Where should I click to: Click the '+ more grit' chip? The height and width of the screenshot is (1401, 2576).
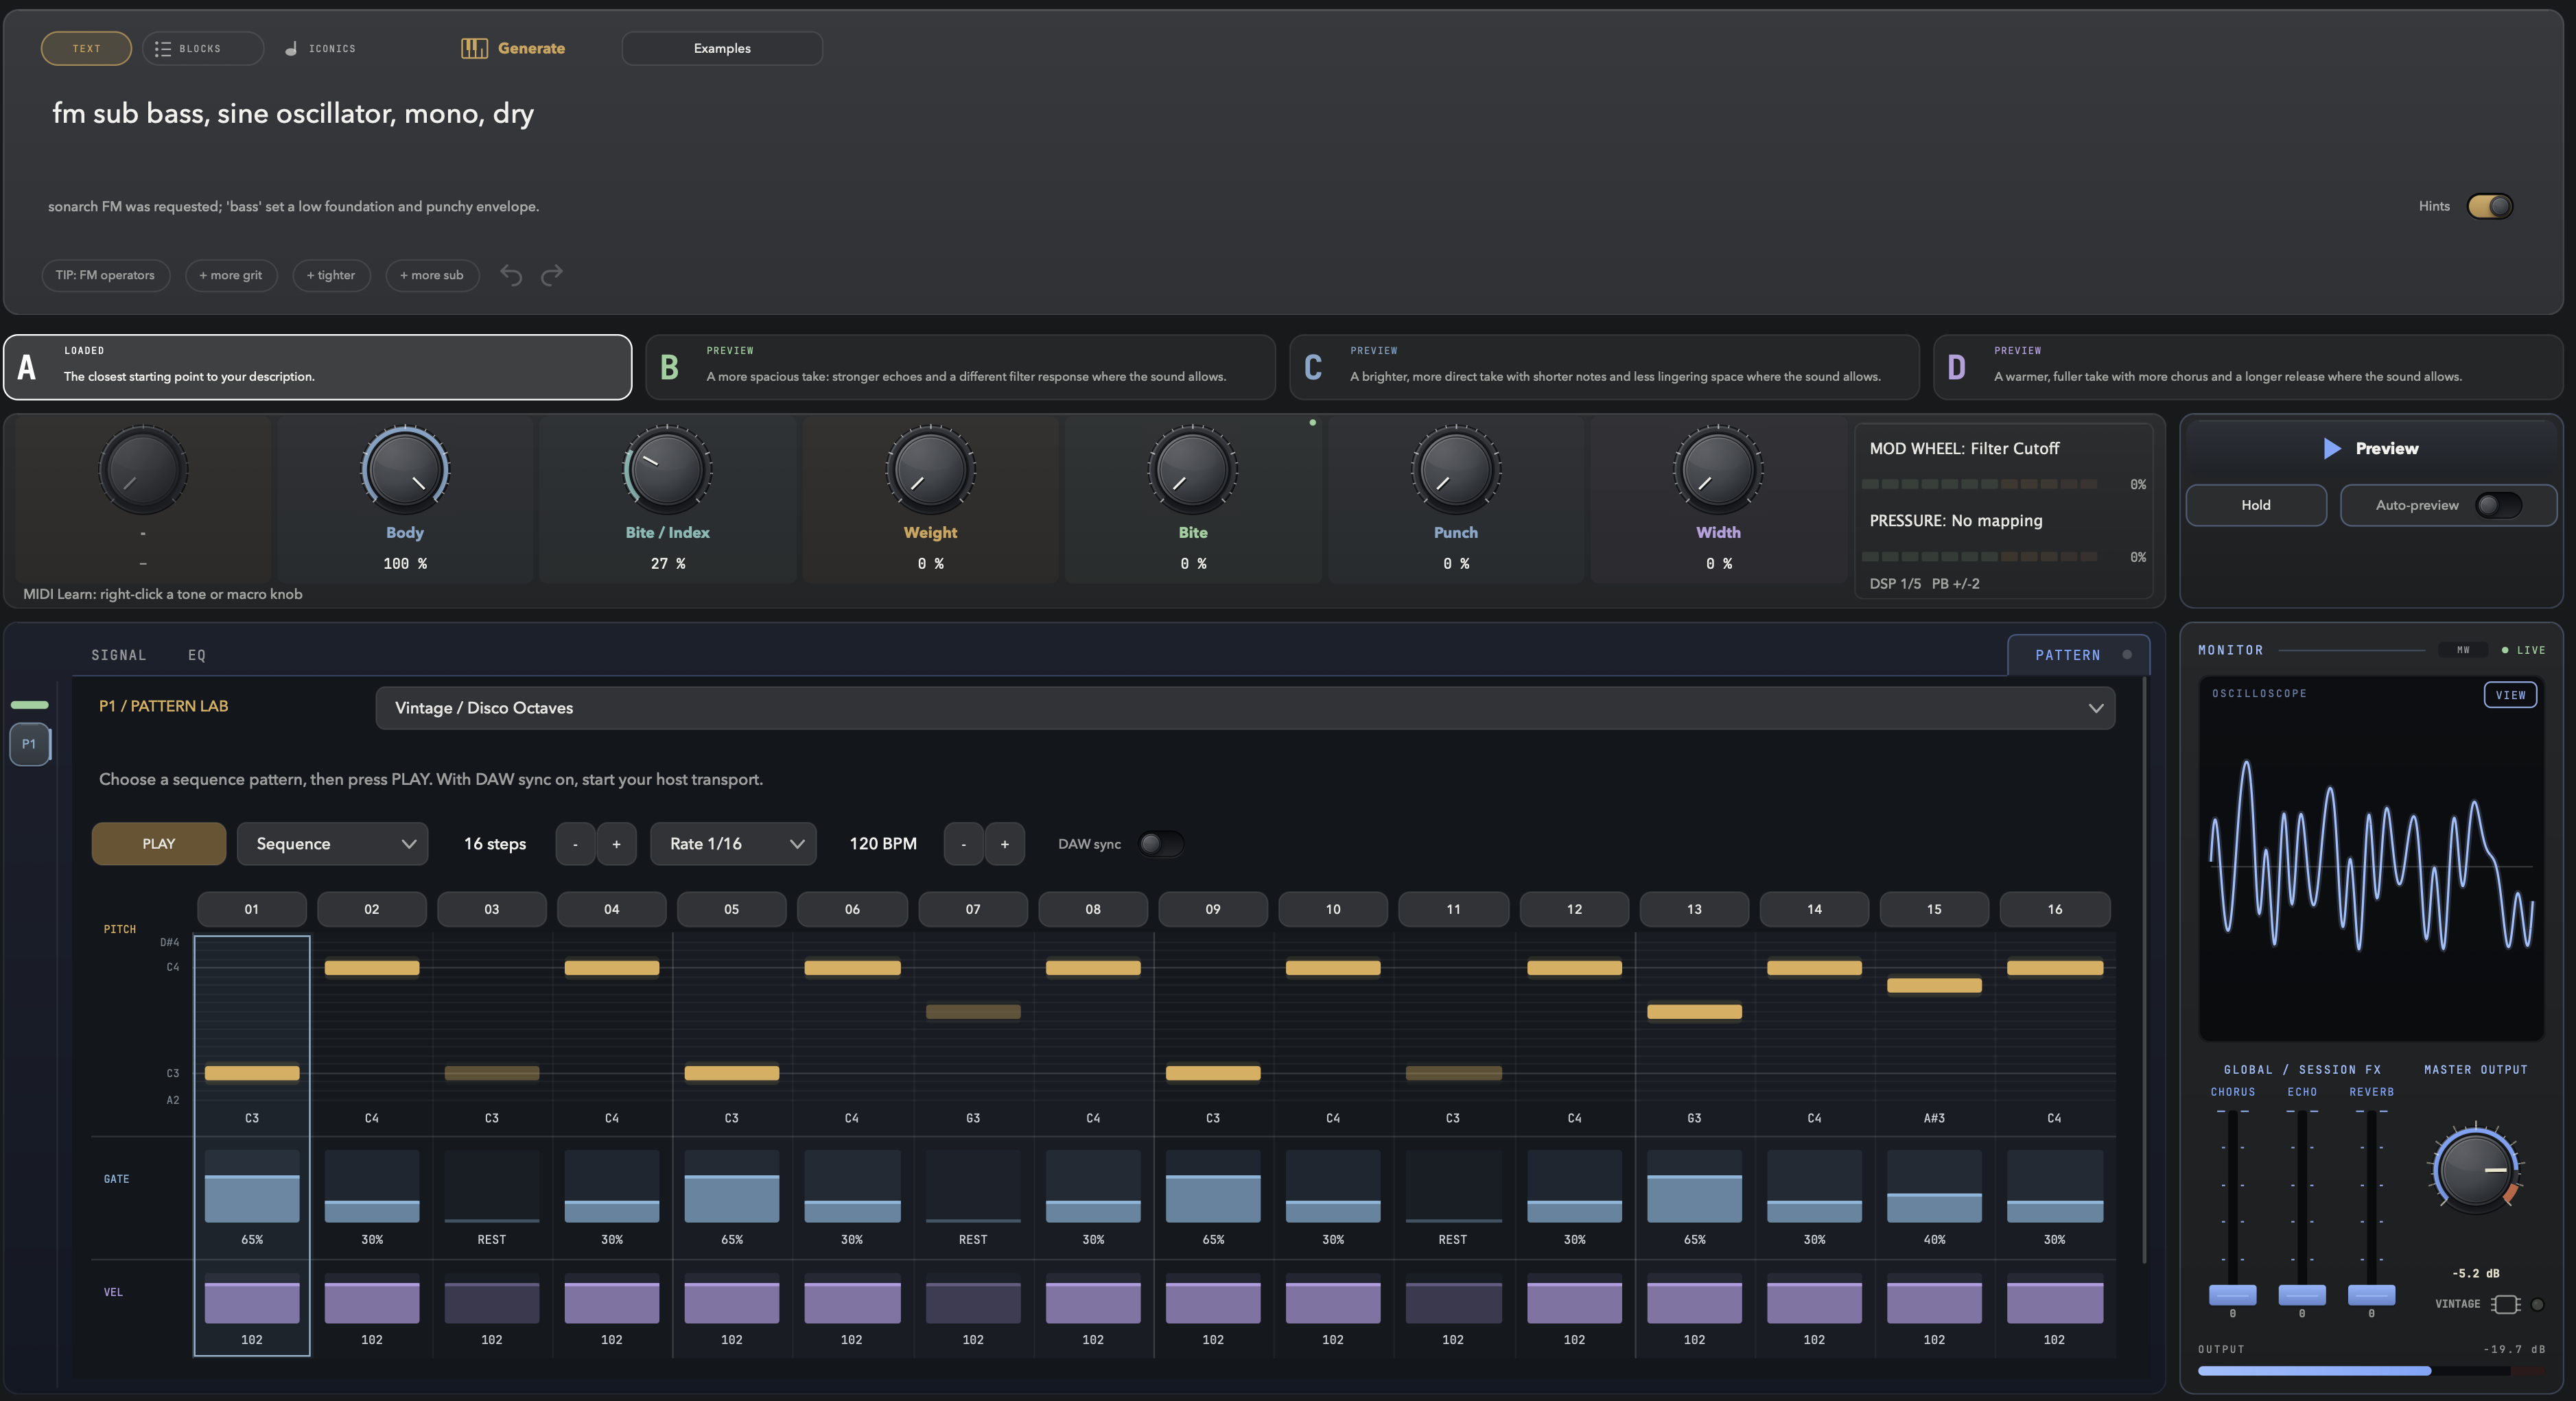[x=231, y=275]
